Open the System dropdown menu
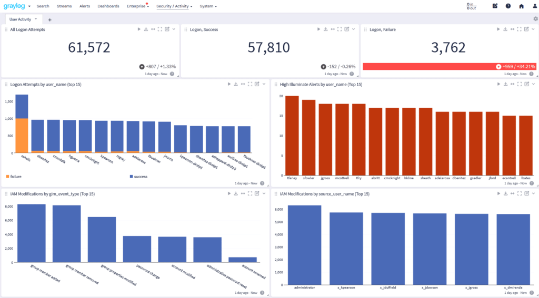Screen dimensions: 539x298 208,6
